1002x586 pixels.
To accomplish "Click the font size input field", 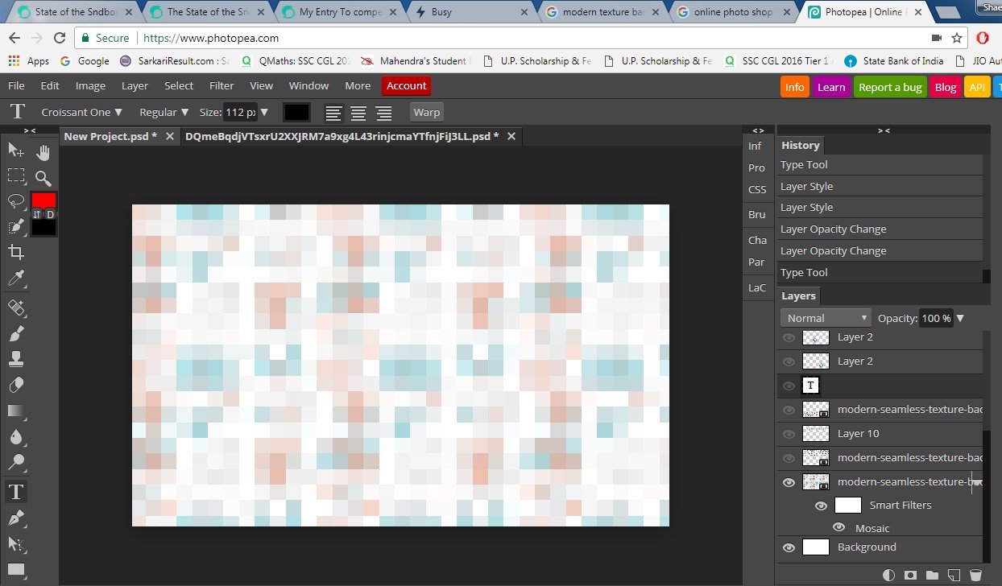I will coord(240,112).
